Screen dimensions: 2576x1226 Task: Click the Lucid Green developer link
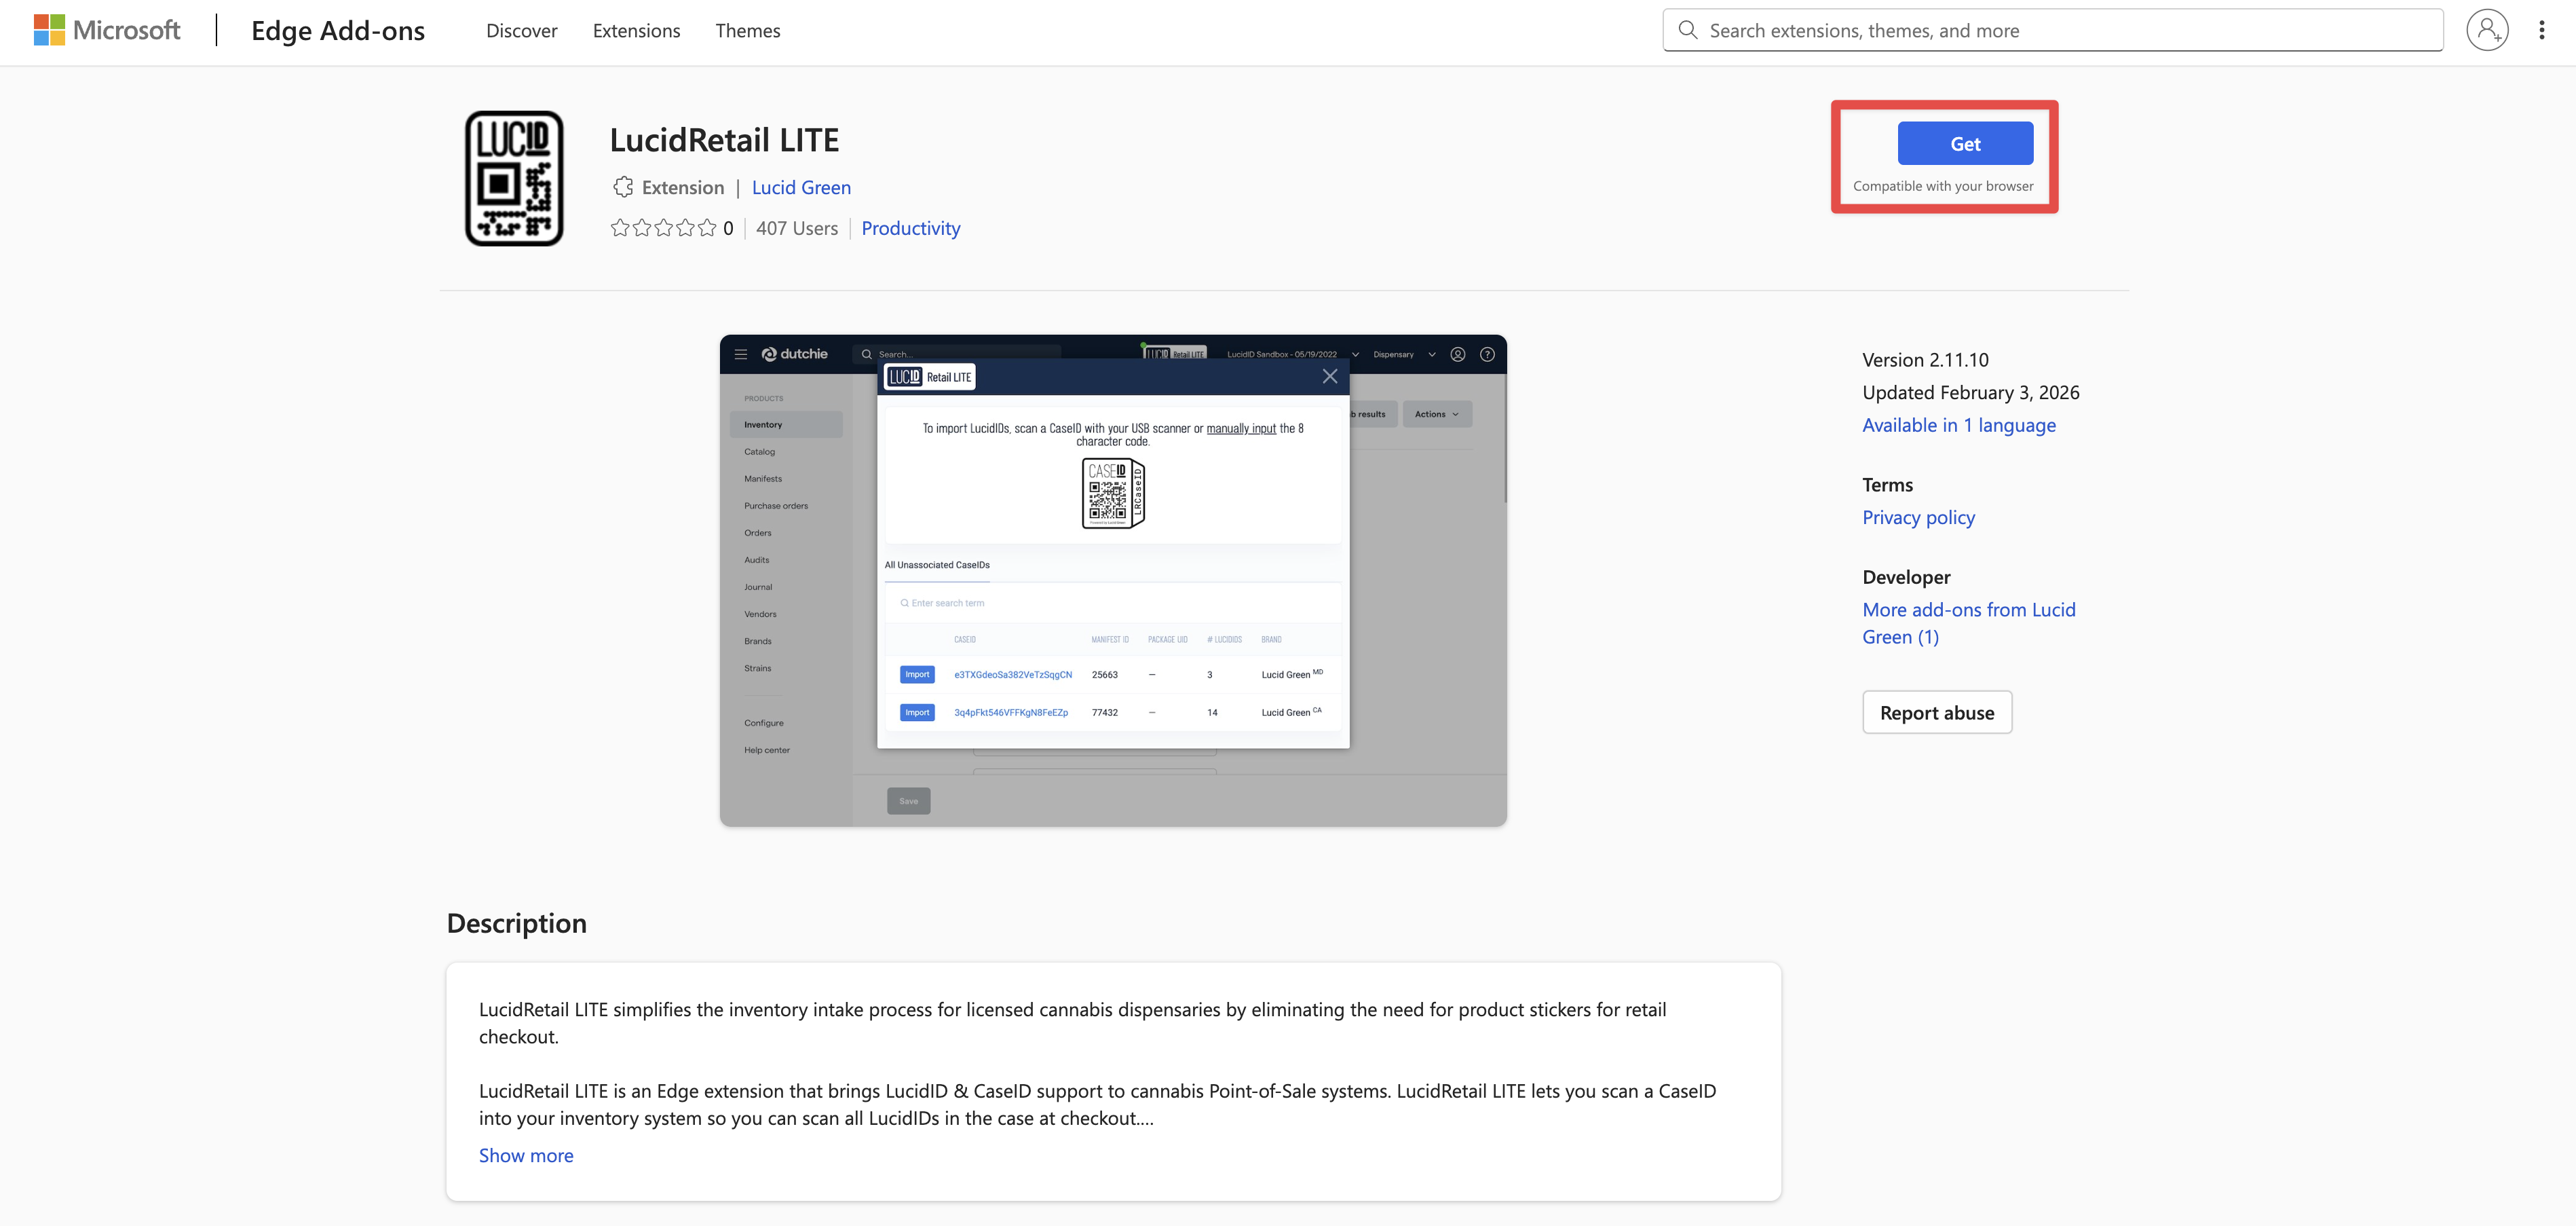pos(801,187)
